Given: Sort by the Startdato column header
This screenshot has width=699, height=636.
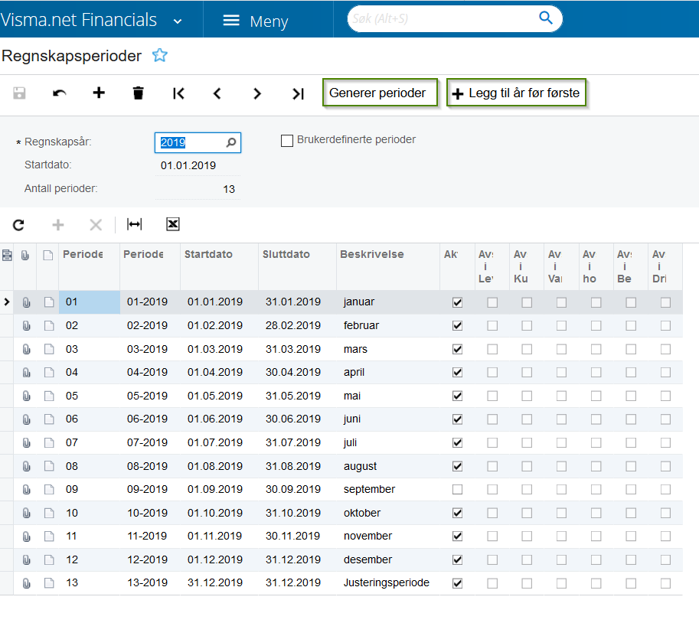Looking at the screenshot, I should click(209, 254).
